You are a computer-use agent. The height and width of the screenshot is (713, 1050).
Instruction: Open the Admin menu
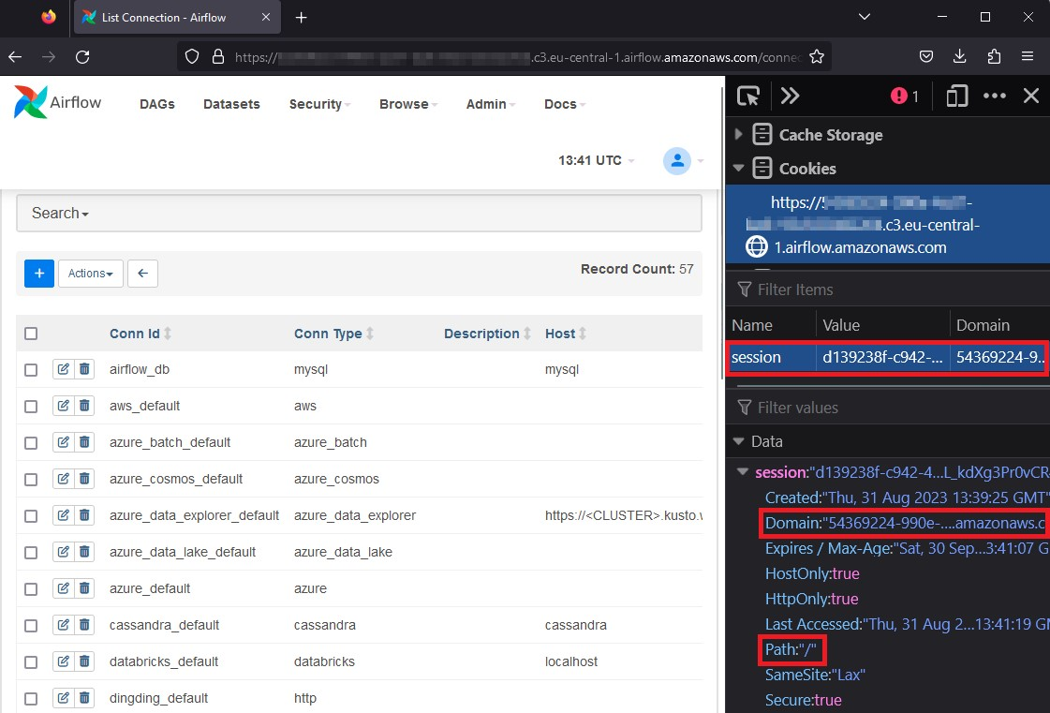pos(486,104)
